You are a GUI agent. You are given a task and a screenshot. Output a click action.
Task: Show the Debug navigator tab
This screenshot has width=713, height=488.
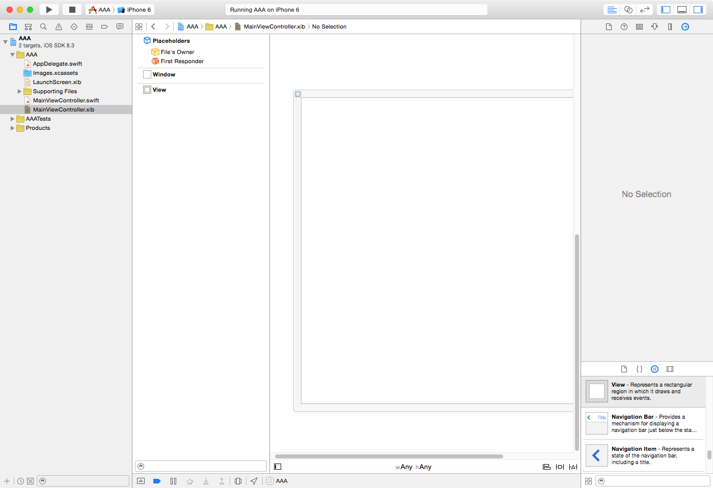click(x=89, y=26)
